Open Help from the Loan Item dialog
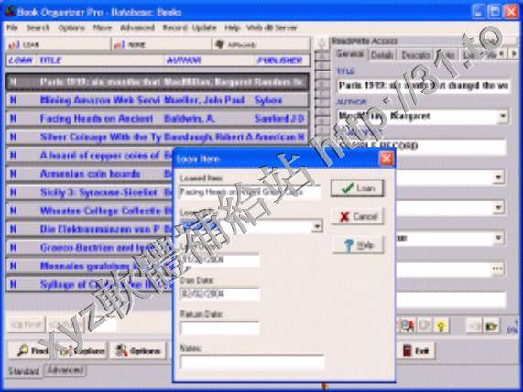 (358, 245)
